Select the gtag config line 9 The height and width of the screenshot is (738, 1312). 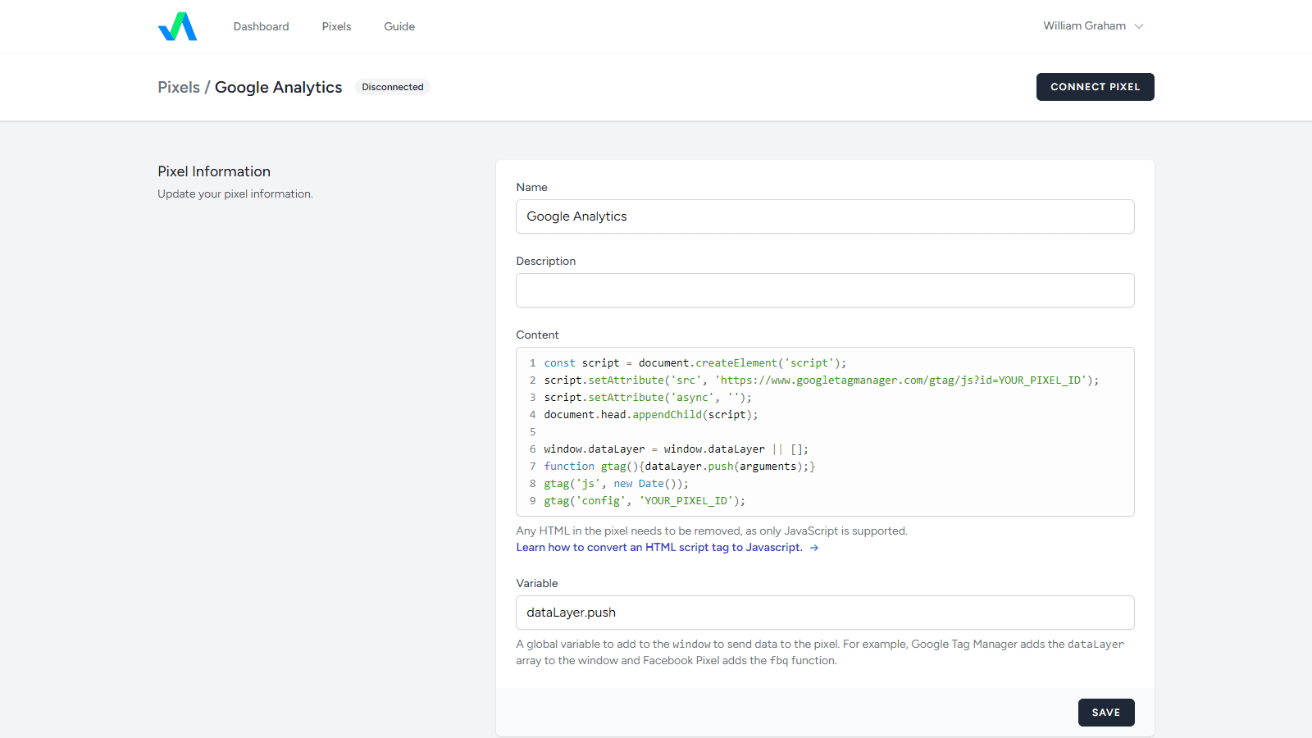(645, 501)
